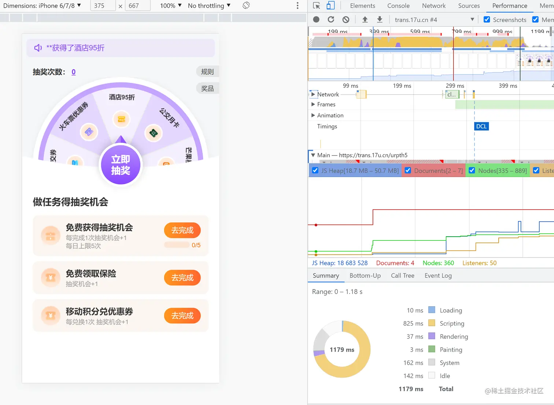
Task: Uncheck the Listeners counter checkbox
Action: pos(536,170)
